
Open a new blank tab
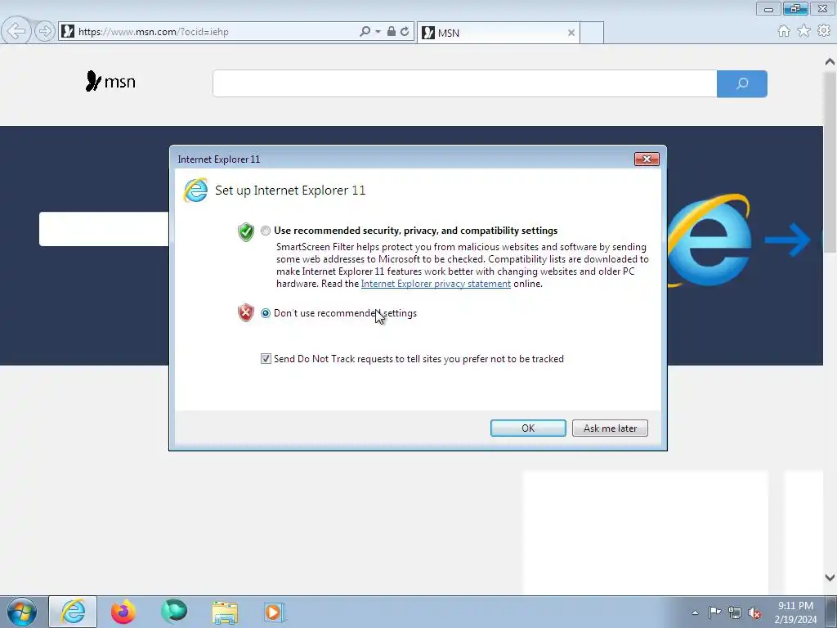[x=592, y=33]
